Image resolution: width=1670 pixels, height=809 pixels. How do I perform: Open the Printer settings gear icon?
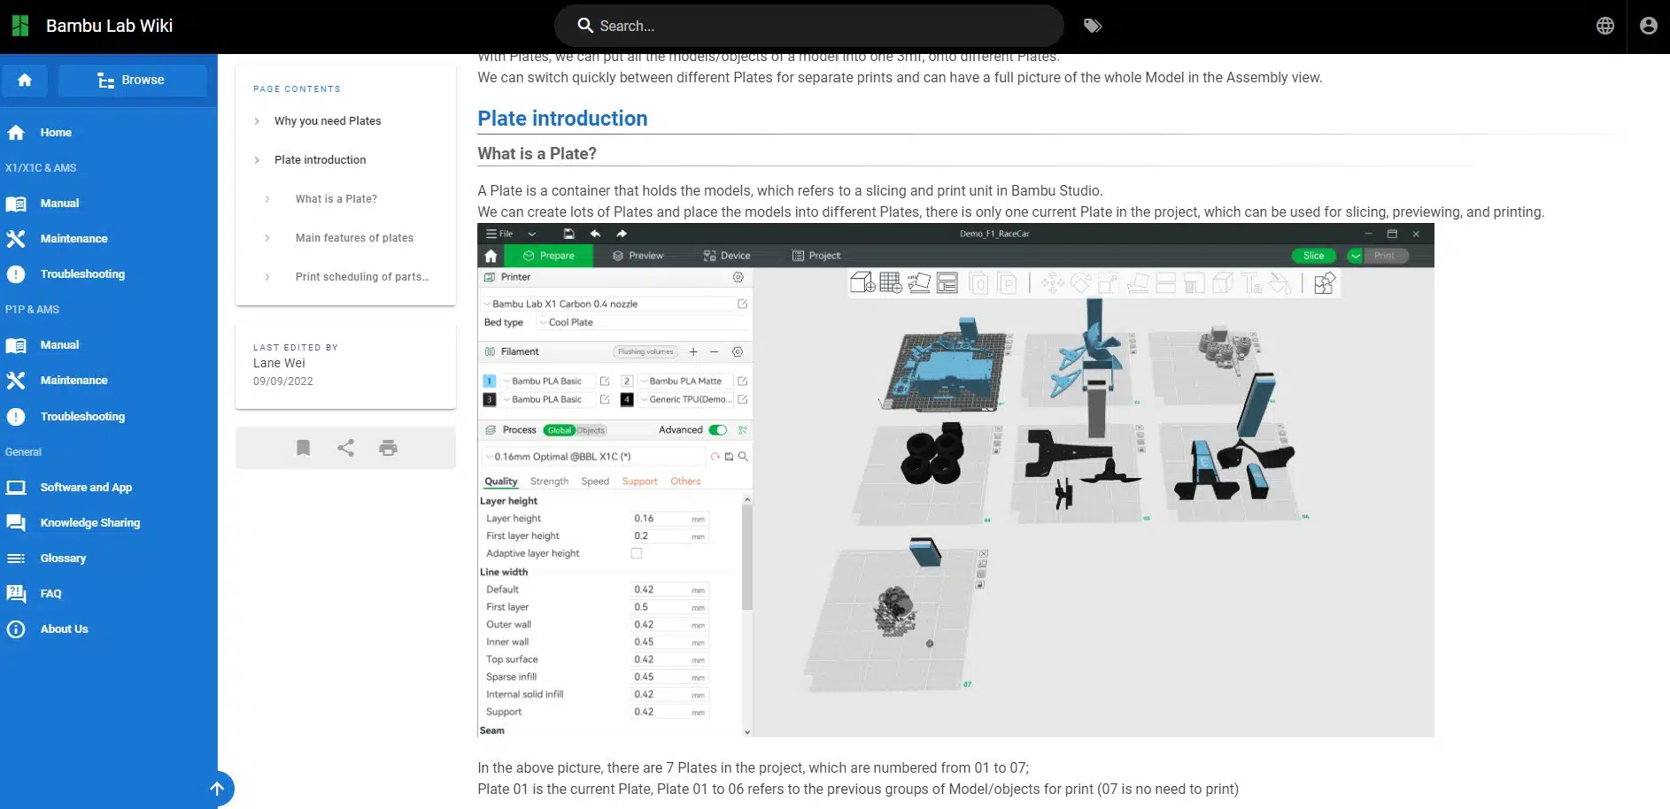click(738, 277)
